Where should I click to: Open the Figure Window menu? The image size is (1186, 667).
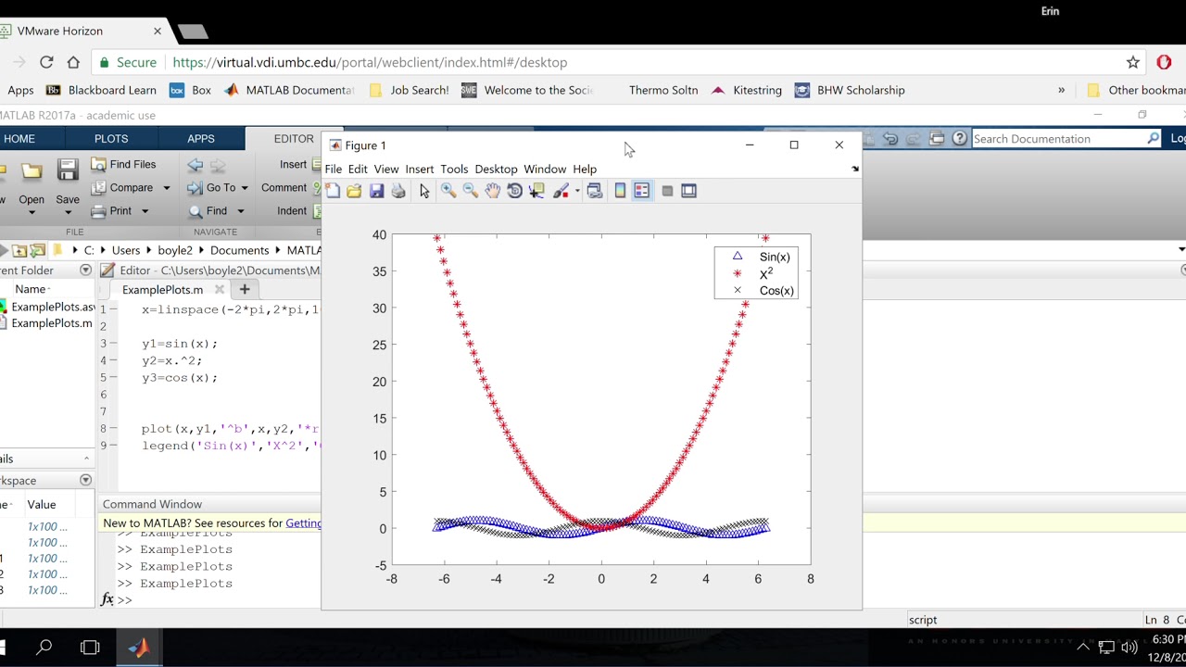click(545, 169)
